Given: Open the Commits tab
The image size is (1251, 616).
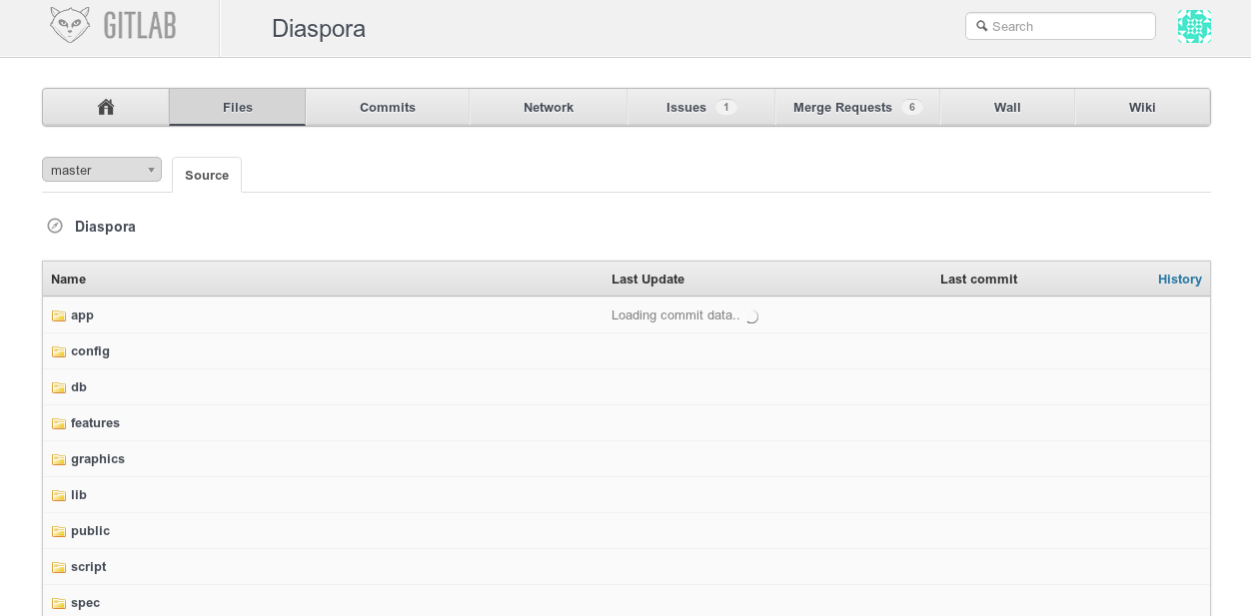Looking at the screenshot, I should (x=388, y=107).
